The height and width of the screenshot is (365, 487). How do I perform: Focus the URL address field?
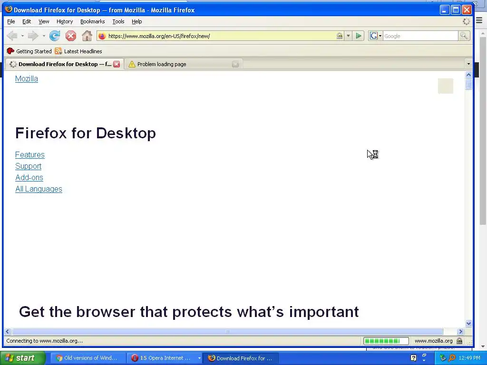tap(221, 36)
